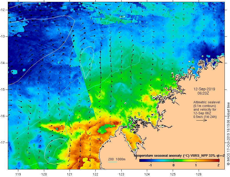This screenshot has width=230, height=177.
Task: Click longitude axis label 123
Action: coord(121,174)
